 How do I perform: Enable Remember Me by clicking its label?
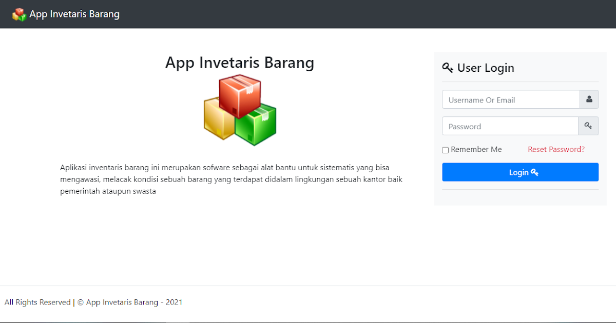476,149
